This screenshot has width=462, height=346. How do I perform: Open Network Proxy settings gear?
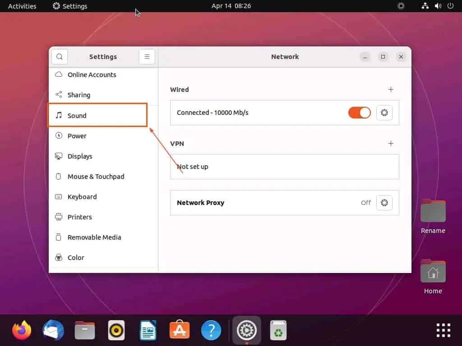click(x=384, y=203)
